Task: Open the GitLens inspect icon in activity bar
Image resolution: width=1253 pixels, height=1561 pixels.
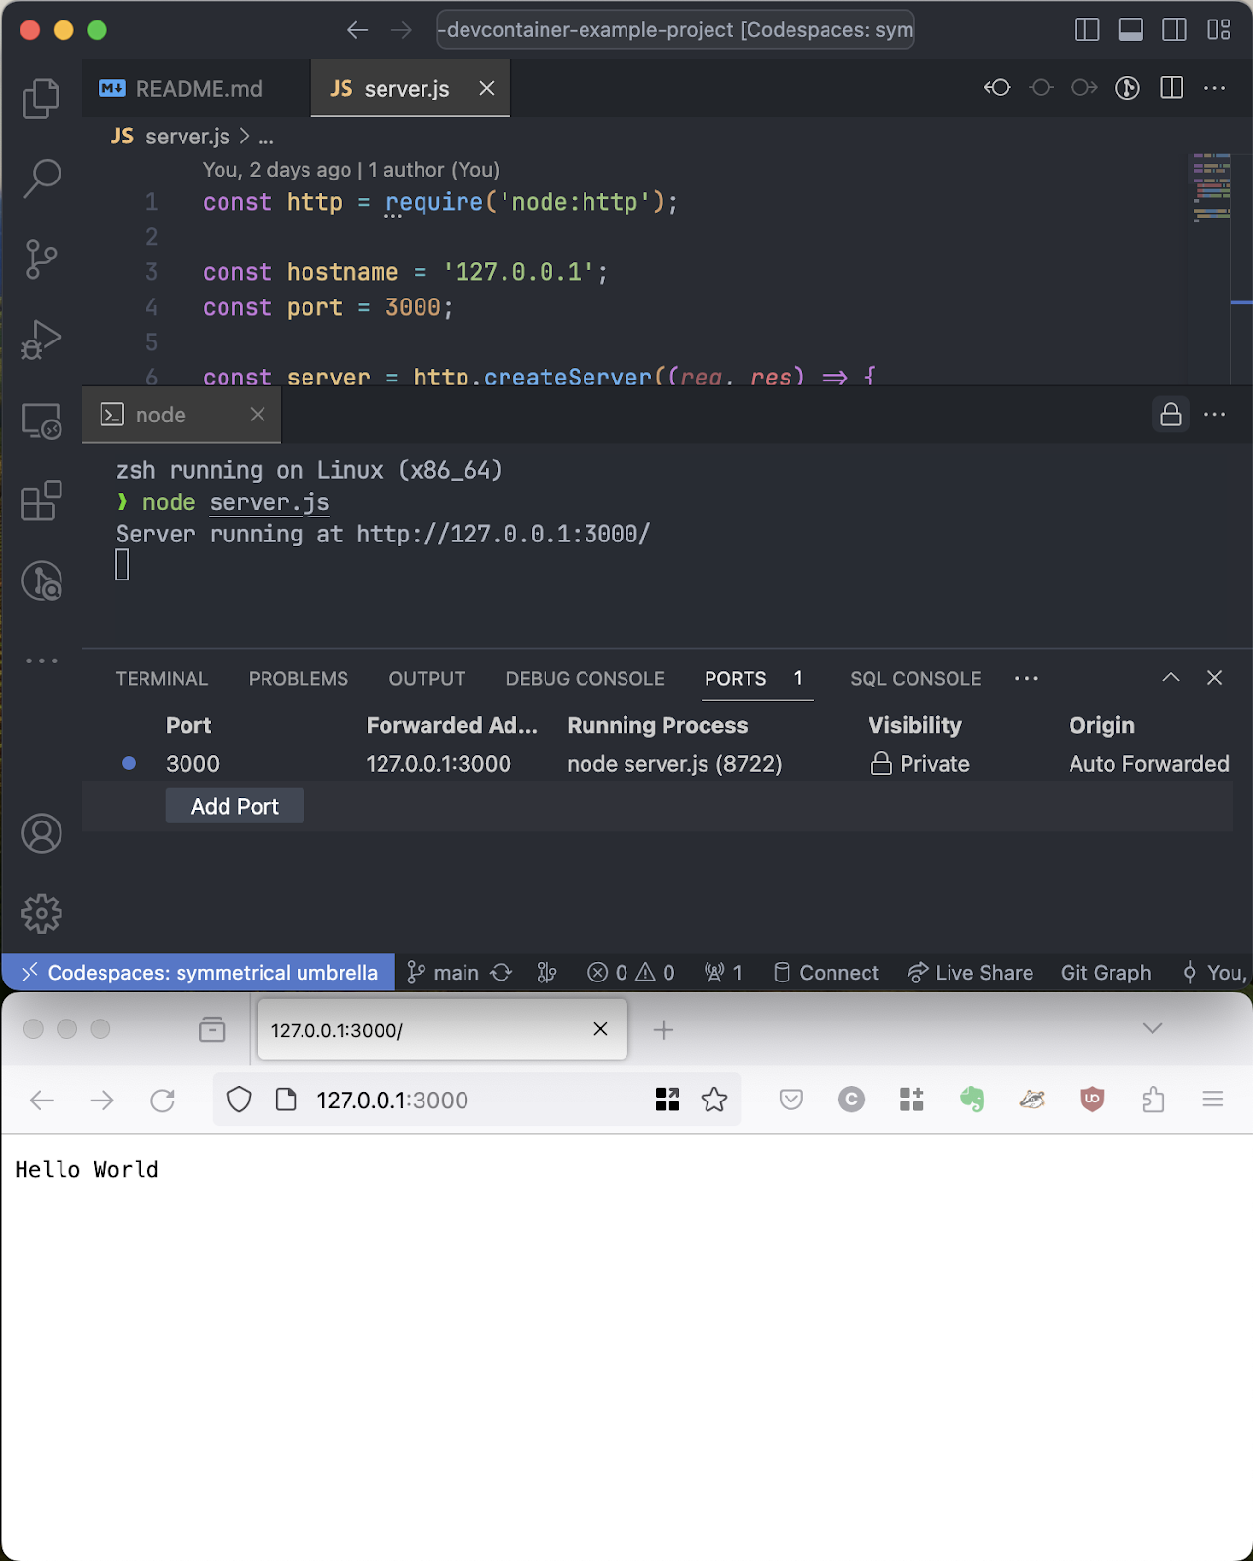Action: (x=41, y=581)
